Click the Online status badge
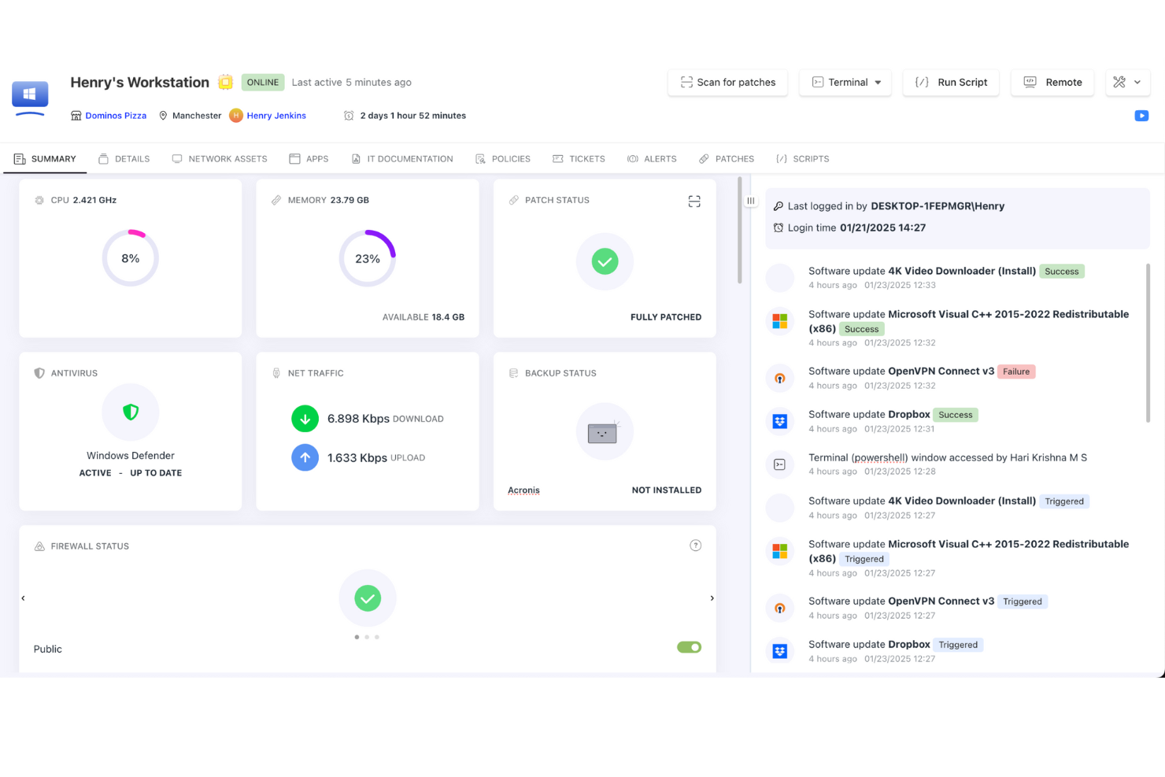The image size is (1165, 777). [262, 82]
